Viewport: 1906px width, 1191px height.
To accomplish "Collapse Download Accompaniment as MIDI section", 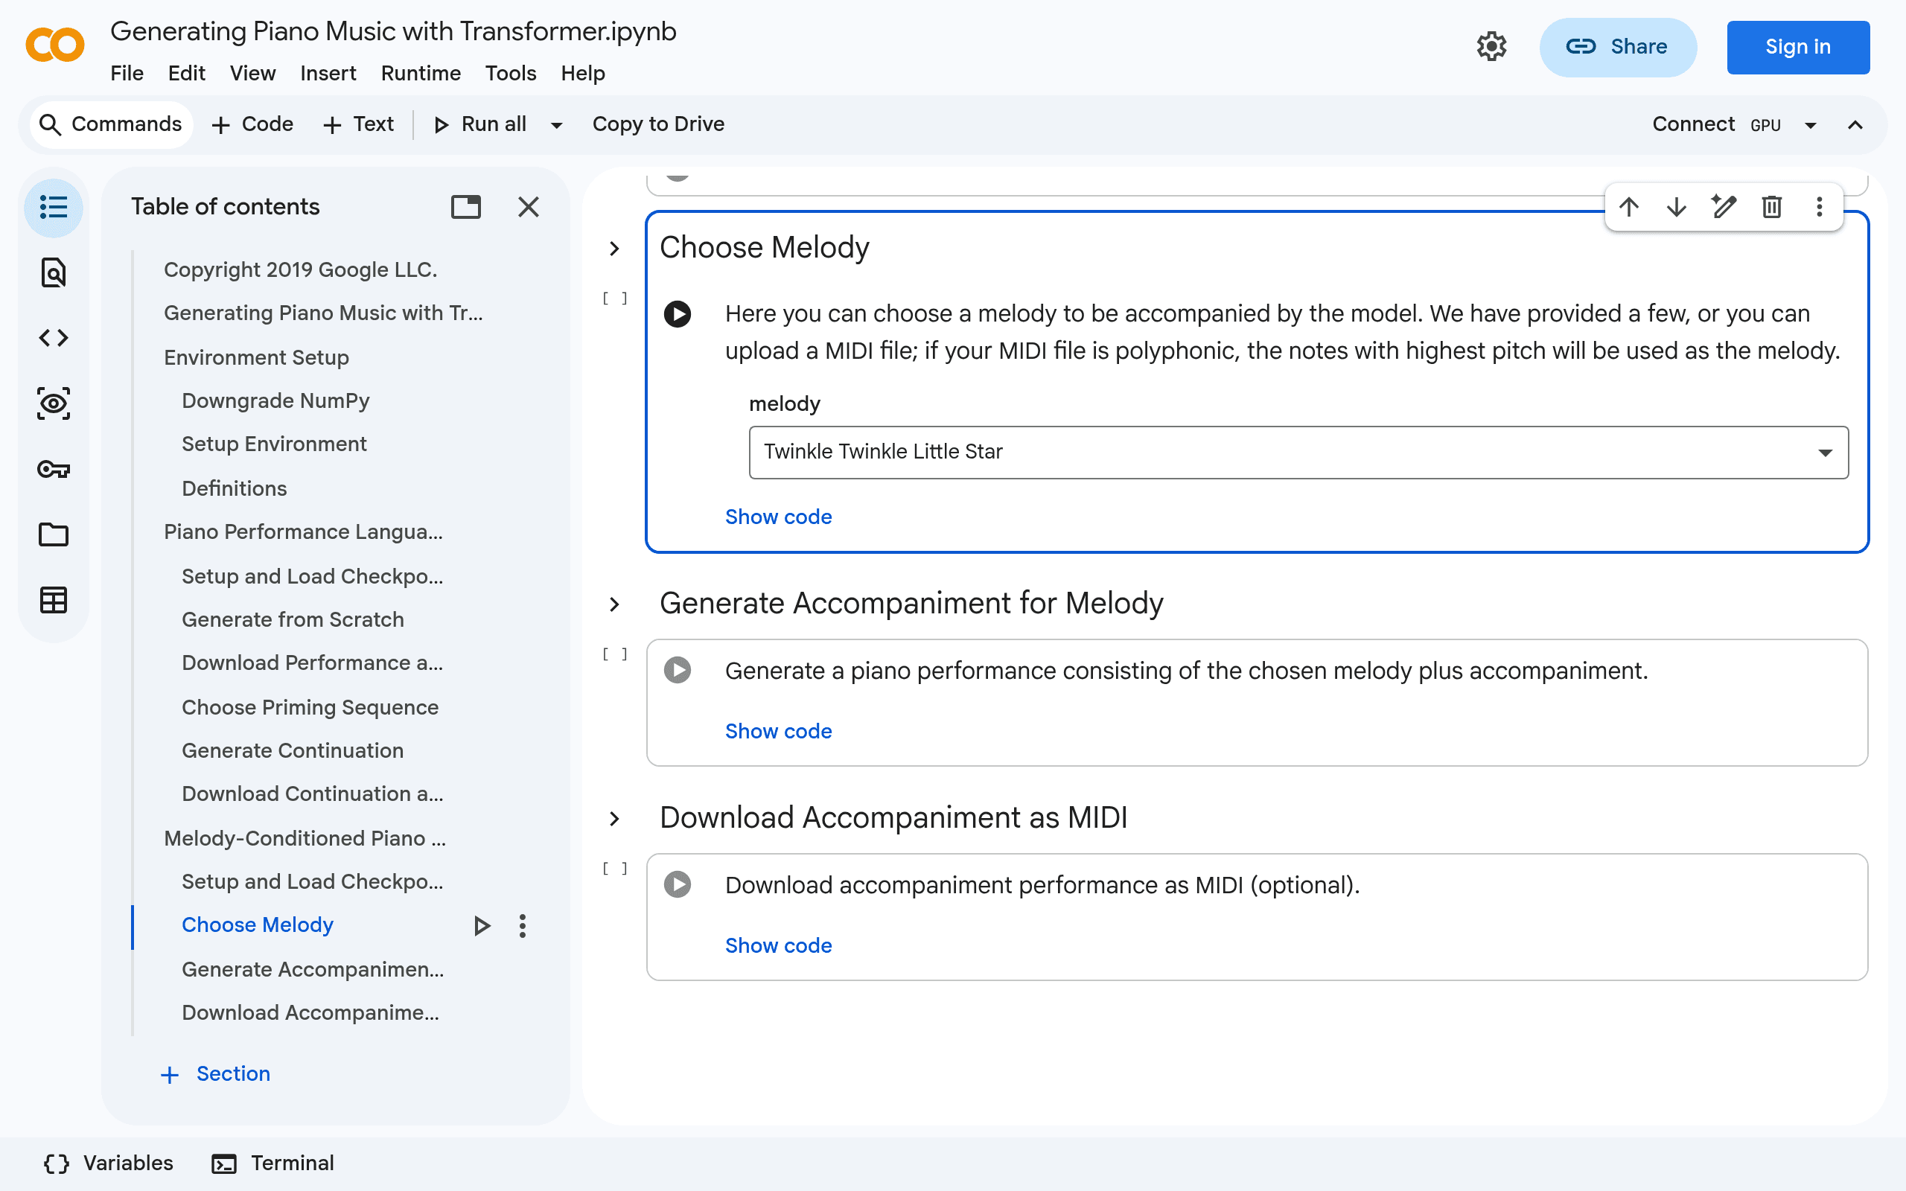I will tap(614, 818).
